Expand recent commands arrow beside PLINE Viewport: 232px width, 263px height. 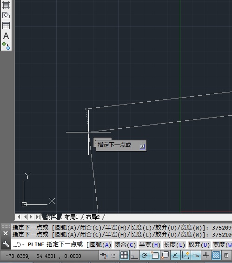click(x=24, y=244)
